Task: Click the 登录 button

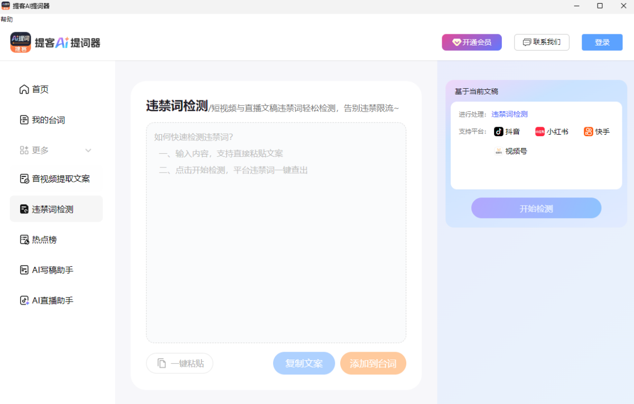Action: (x=602, y=42)
